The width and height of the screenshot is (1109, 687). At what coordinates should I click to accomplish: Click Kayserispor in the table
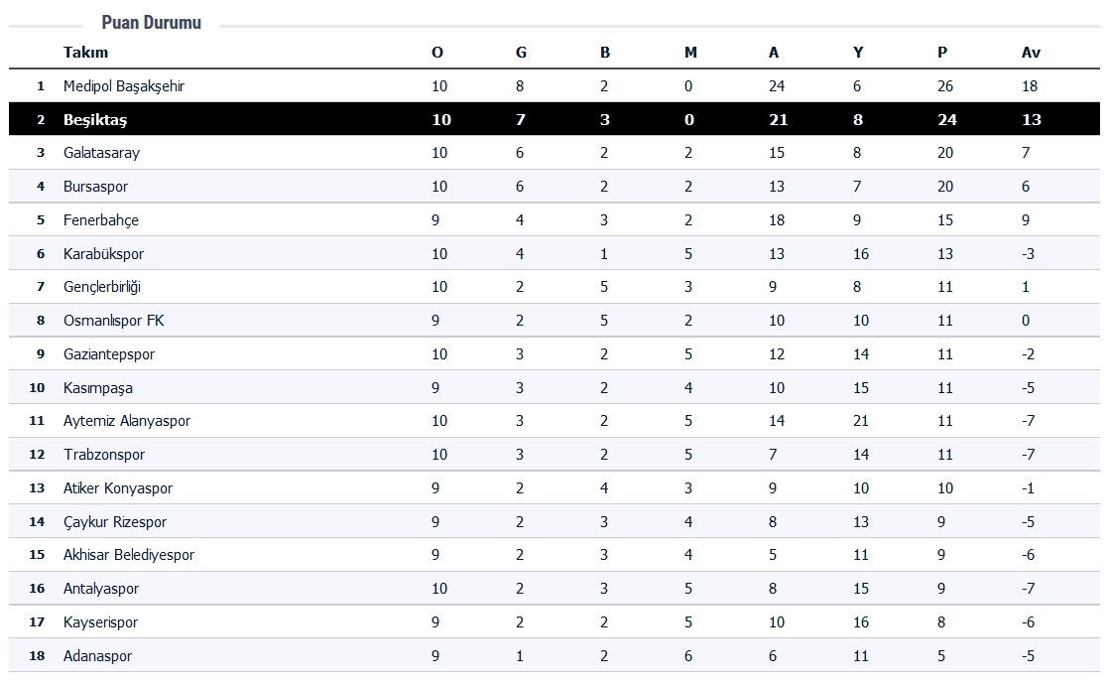100,622
